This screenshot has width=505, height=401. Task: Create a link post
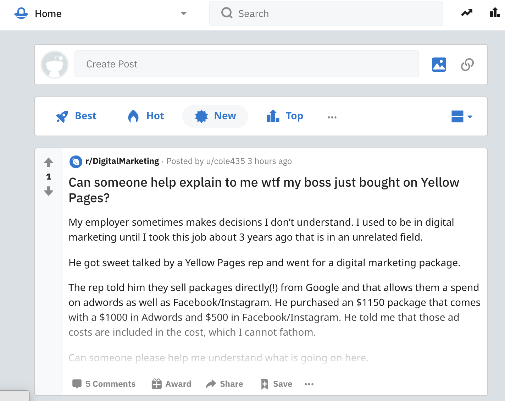pyautogui.click(x=467, y=64)
